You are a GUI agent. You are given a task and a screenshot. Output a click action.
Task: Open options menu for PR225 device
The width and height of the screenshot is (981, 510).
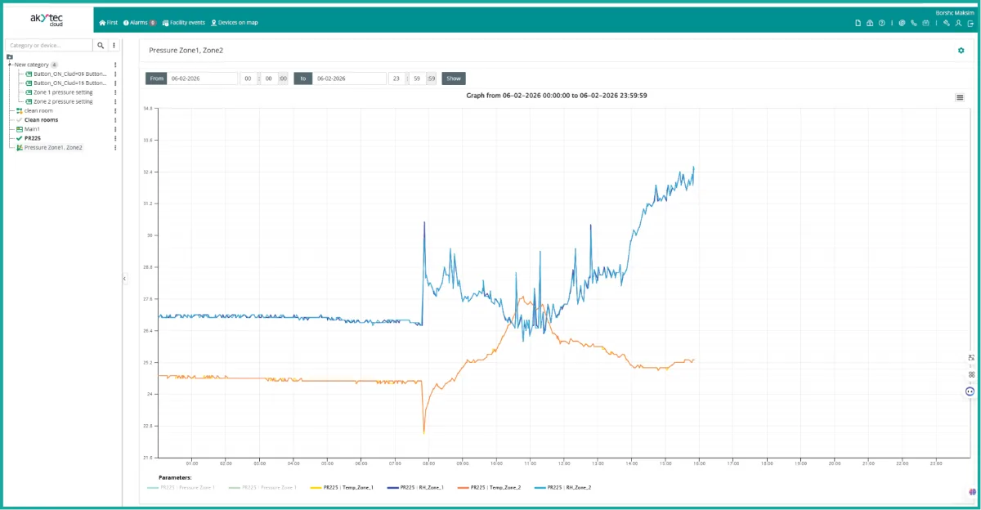click(x=115, y=139)
